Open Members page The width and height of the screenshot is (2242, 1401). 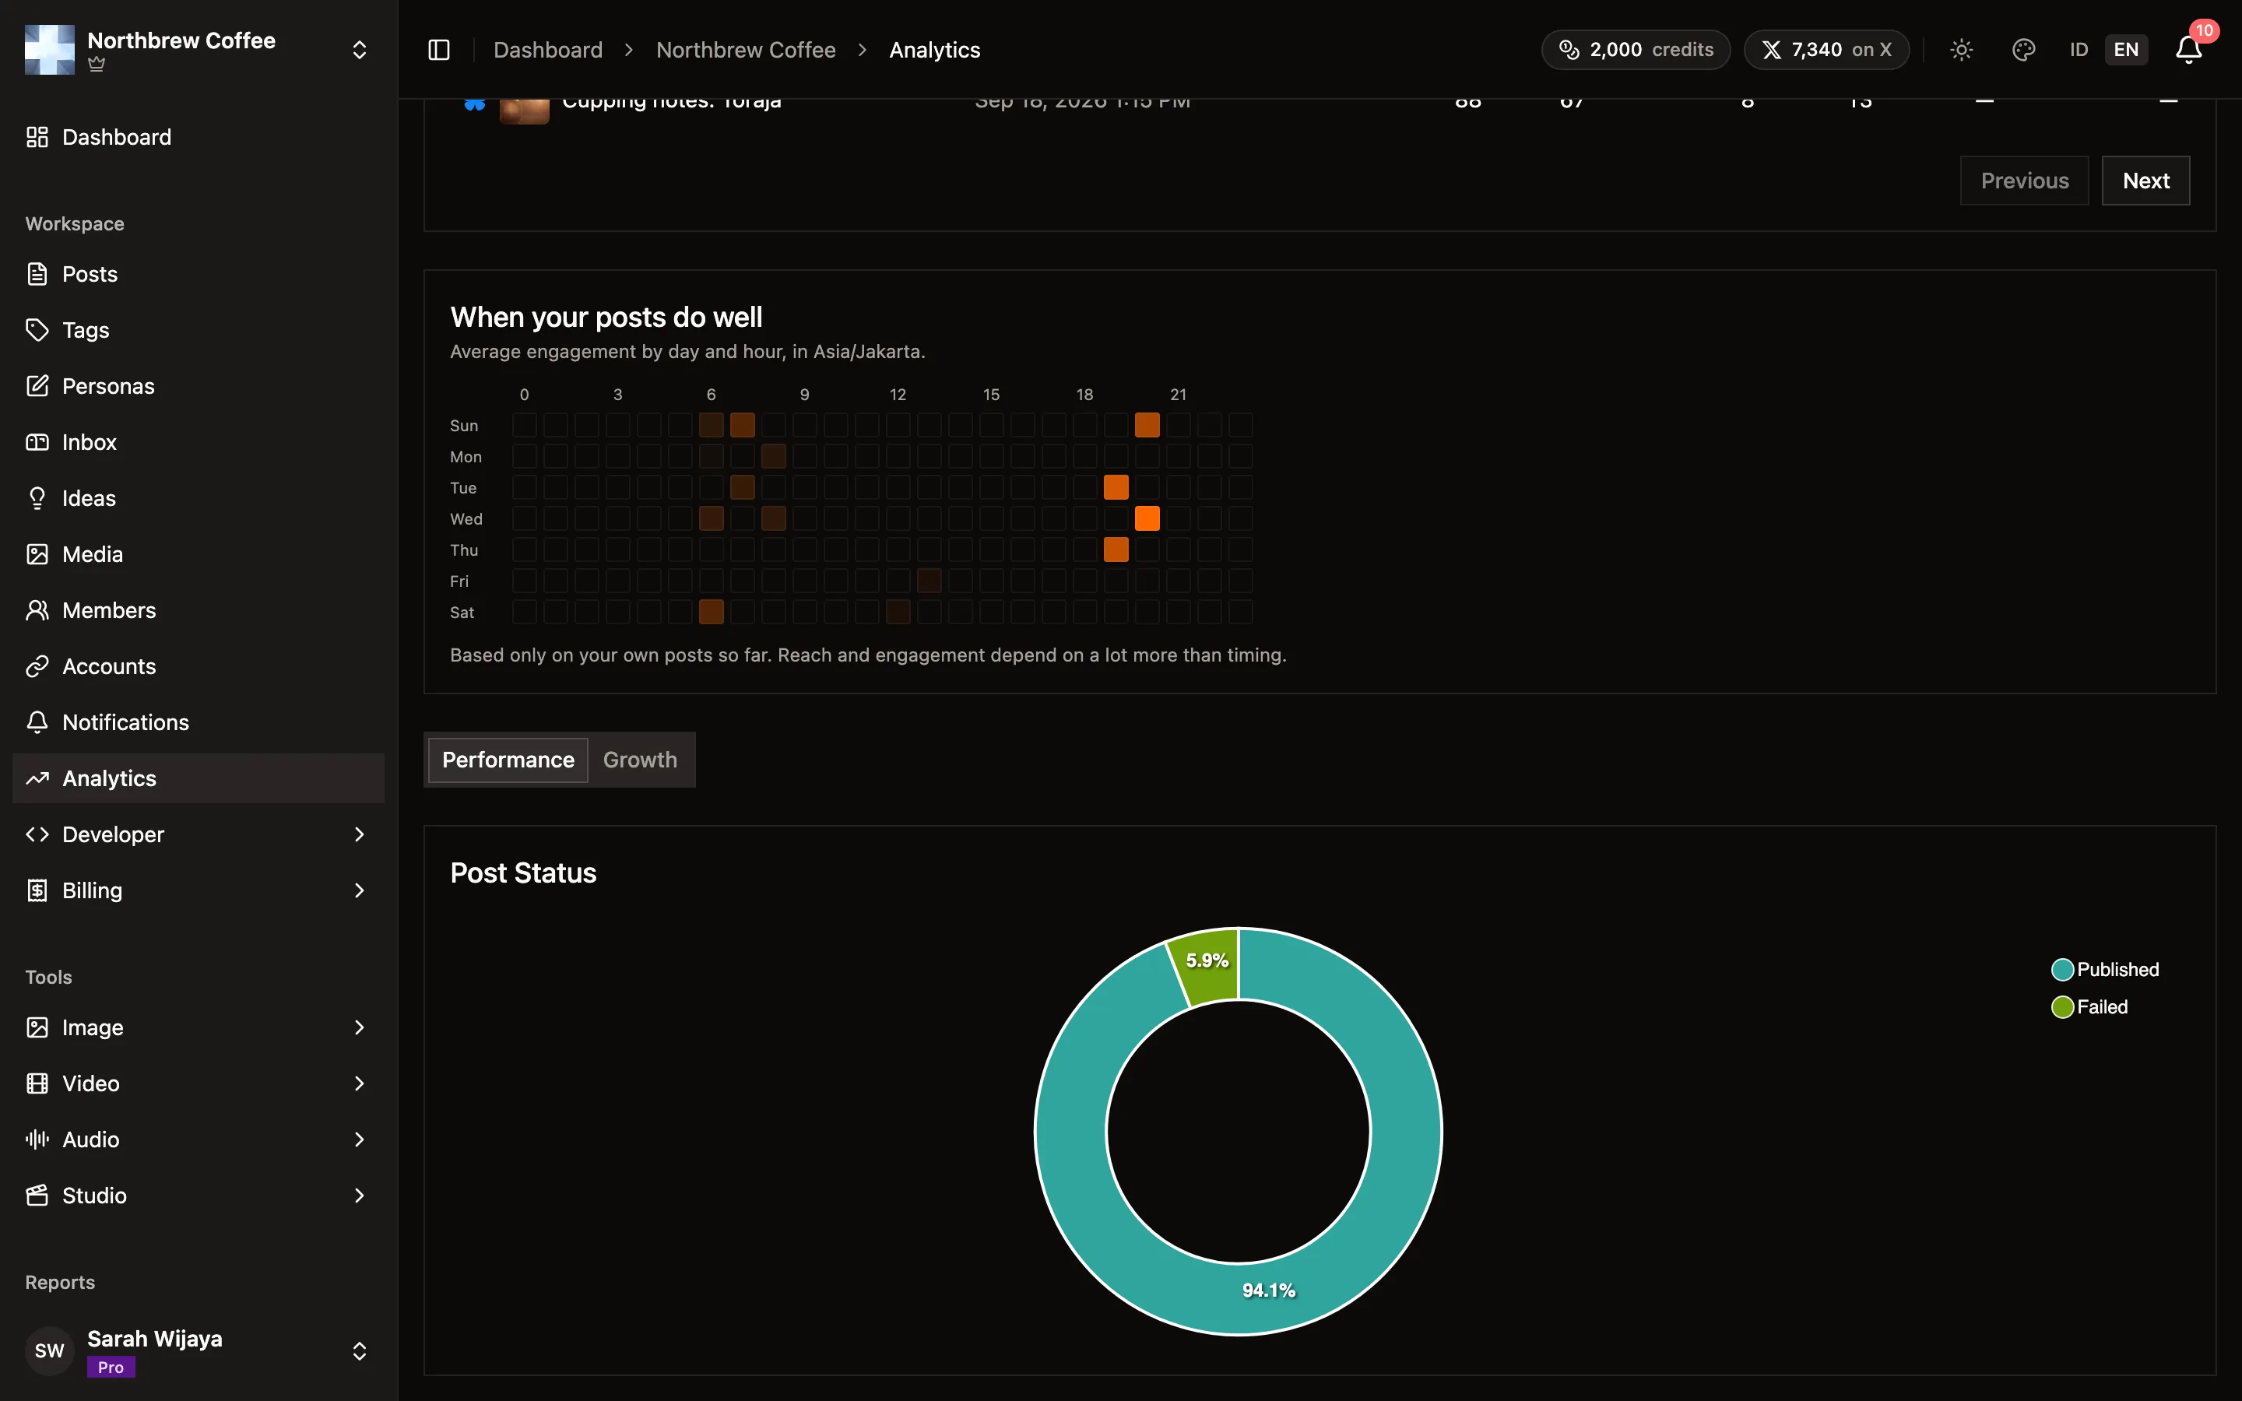point(199,611)
